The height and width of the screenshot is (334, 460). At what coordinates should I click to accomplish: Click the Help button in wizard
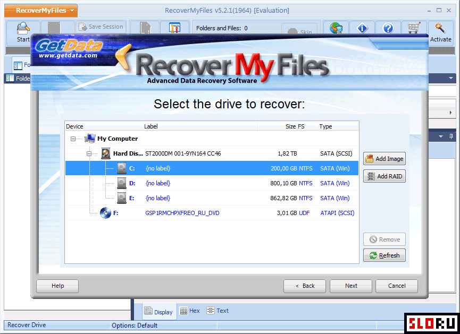pyautogui.click(x=57, y=286)
